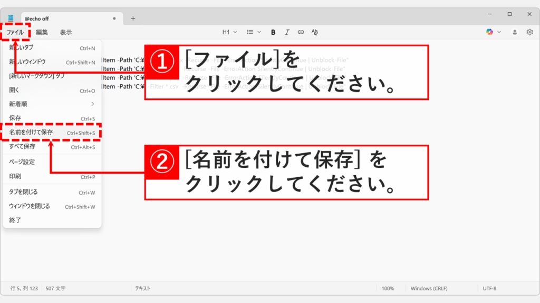Add a new tab with plus icon

tap(133, 18)
